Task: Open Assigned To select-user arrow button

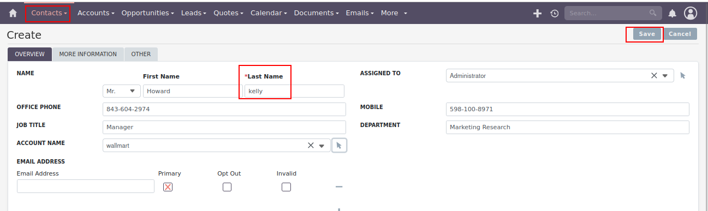Action: pos(683,76)
